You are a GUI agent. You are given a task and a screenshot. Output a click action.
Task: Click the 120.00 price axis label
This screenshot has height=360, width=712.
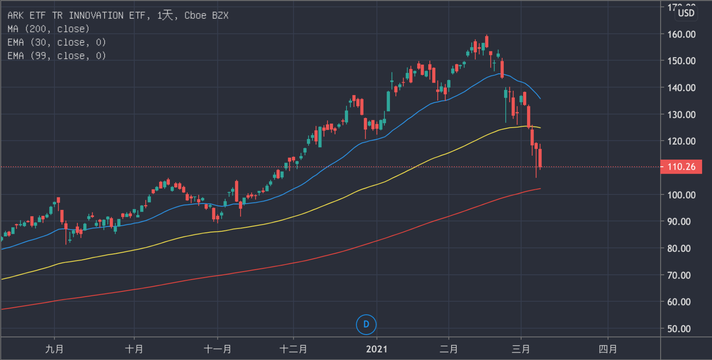(x=681, y=141)
